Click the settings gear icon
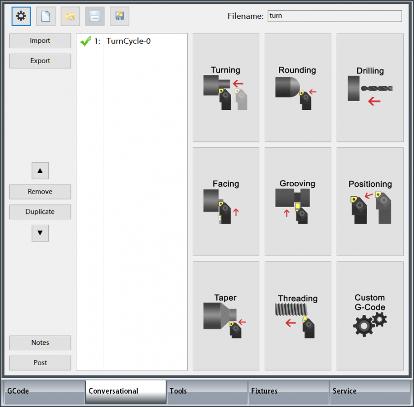414x407 pixels. tap(21, 16)
